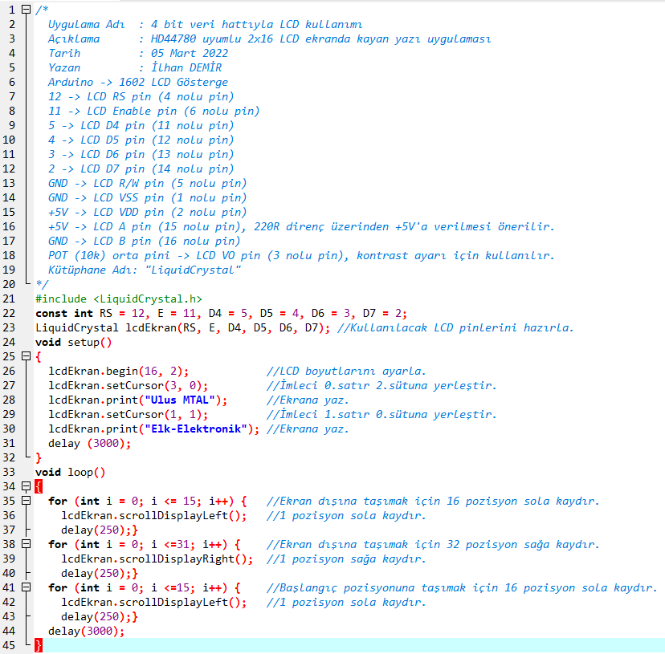Click line number 33 in the gutter
Screen dimensions: 665x654
(9, 472)
